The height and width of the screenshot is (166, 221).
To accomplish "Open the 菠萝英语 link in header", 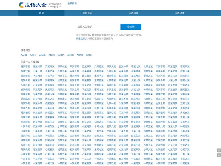I will click(72, 3).
